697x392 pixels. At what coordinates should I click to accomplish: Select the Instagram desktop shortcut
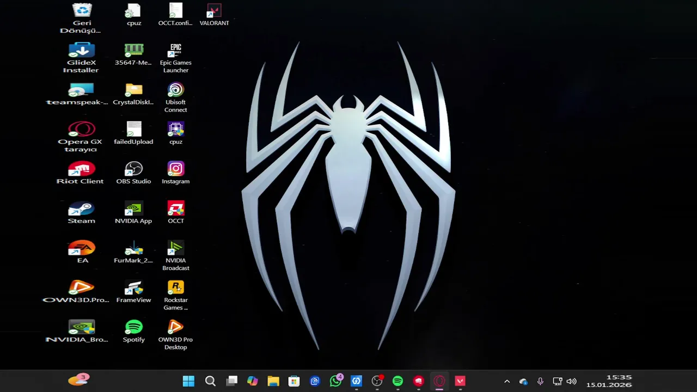pos(175,174)
